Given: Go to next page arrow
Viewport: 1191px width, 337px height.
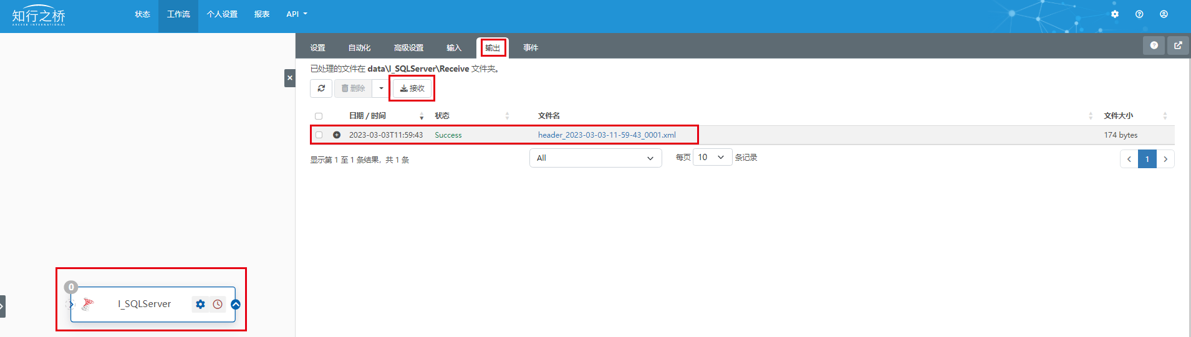Looking at the screenshot, I should click(1165, 159).
